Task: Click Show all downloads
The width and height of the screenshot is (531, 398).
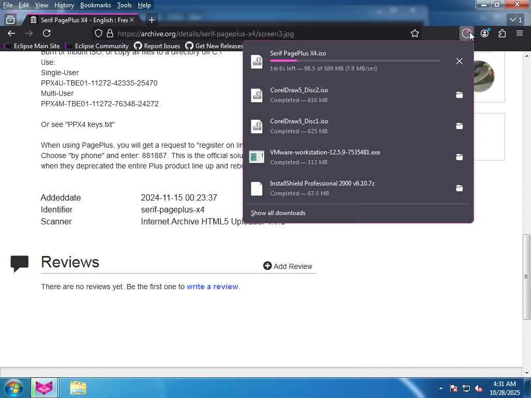Action: click(x=278, y=213)
